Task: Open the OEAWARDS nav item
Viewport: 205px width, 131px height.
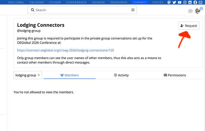Action: (x=119, y=2)
